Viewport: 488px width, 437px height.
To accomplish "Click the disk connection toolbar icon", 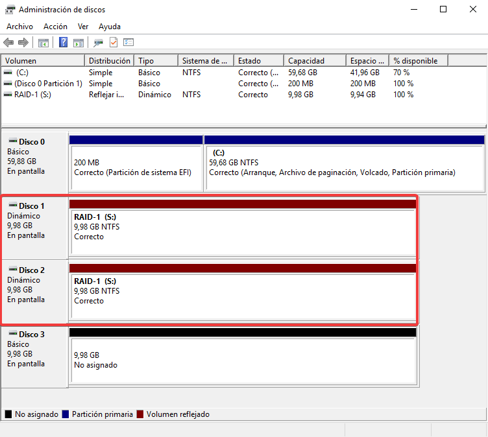I will tap(98, 43).
